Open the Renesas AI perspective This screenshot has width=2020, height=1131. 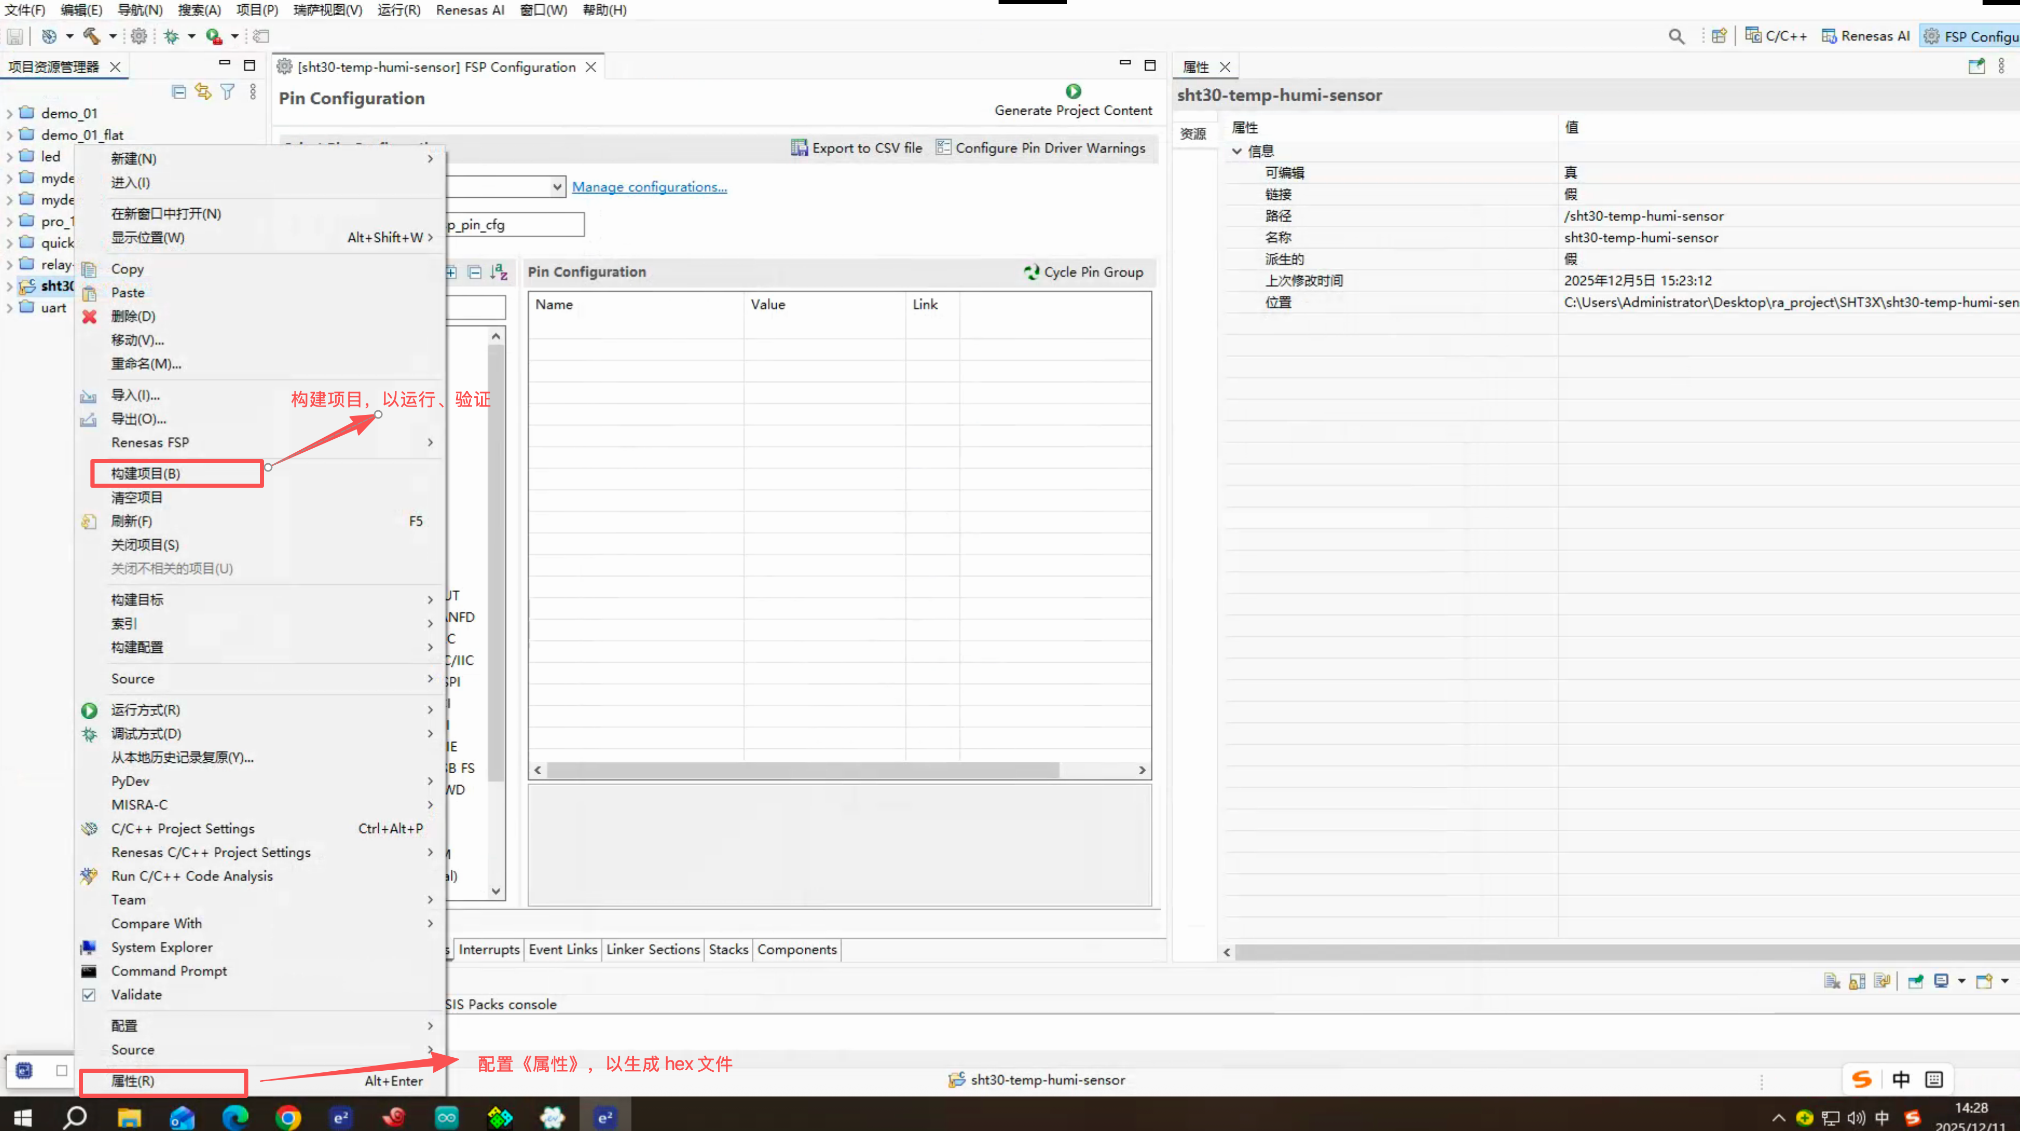1866,36
